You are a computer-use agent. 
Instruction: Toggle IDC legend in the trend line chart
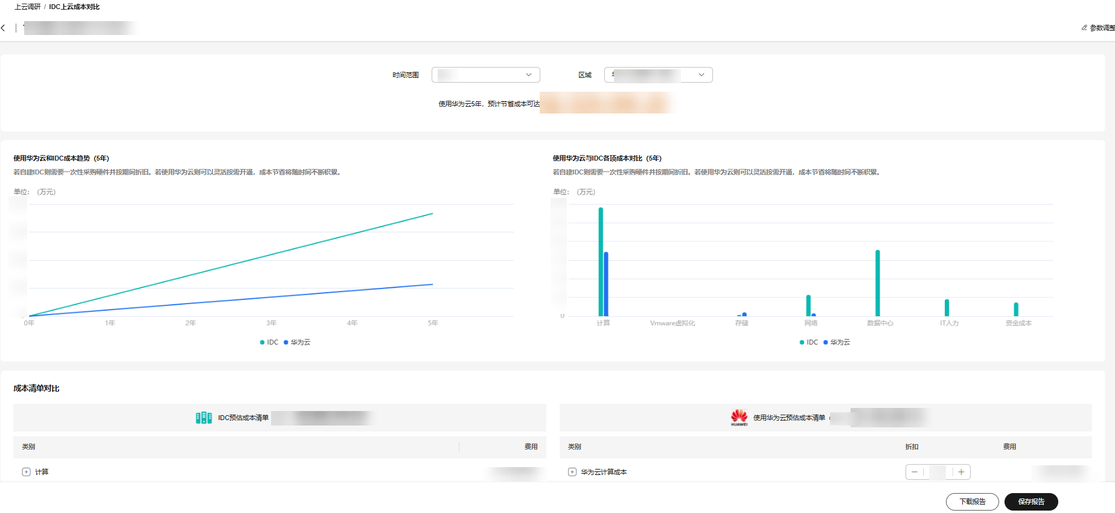pyautogui.click(x=269, y=342)
